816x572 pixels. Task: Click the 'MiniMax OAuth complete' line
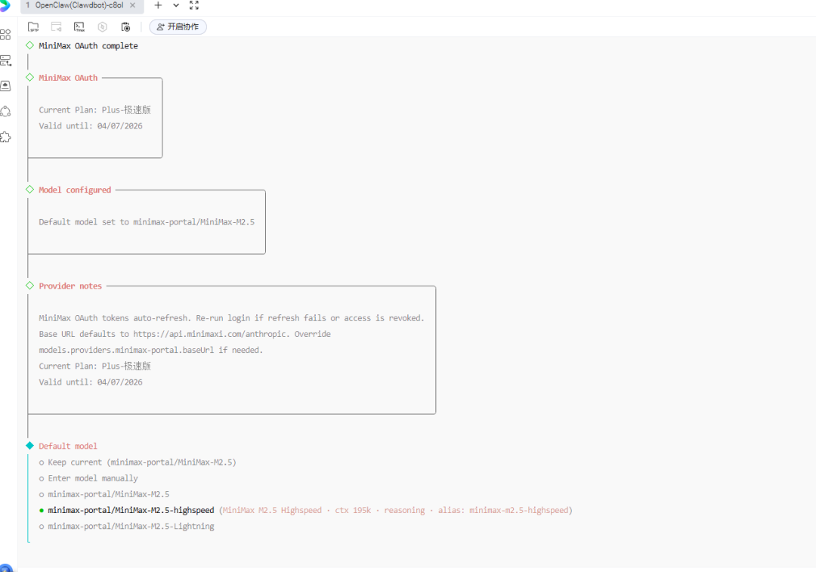tap(88, 46)
